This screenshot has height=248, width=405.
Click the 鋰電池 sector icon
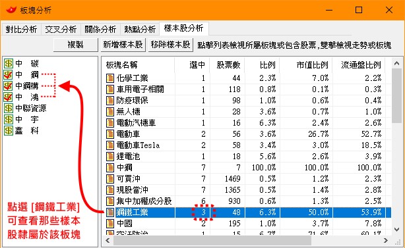(x=110, y=157)
